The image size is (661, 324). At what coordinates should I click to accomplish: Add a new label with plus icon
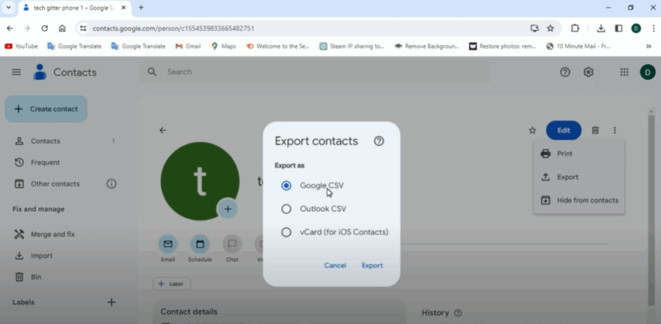[x=111, y=302]
